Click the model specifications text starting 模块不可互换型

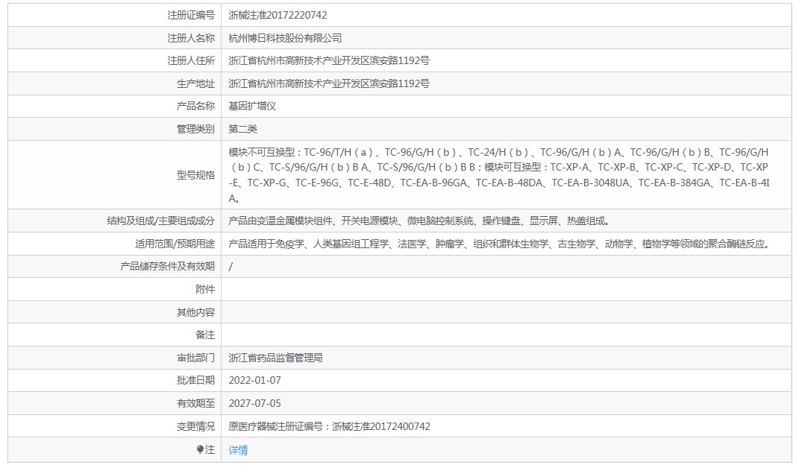click(499, 175)
